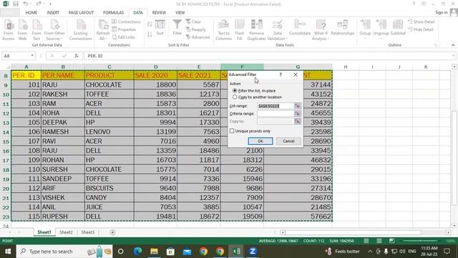Screen dimensions: 458x258
Task: Click the From Access icon
Action: click(x=9, y=29)
